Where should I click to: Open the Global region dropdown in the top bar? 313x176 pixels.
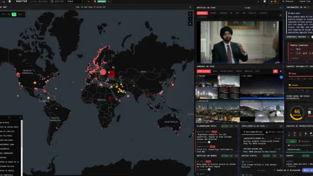[x=75, y=1]
